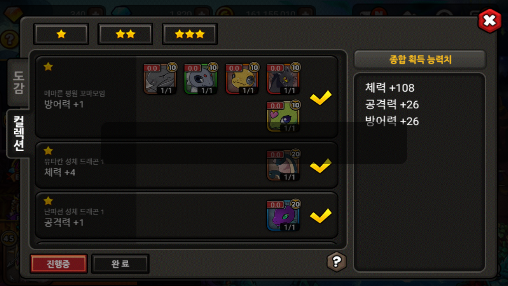Show 완료 completed collections
This screenshot has height=286, width=508.
pyautogui.click(x=120, y=264)
